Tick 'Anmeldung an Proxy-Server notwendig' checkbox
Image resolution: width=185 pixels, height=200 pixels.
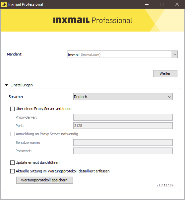[x=12, y=134]
